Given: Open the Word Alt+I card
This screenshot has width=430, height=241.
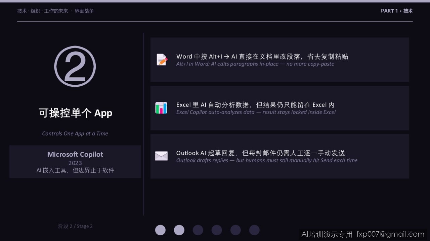Looking at the screenshot, I should click(279, 60).
